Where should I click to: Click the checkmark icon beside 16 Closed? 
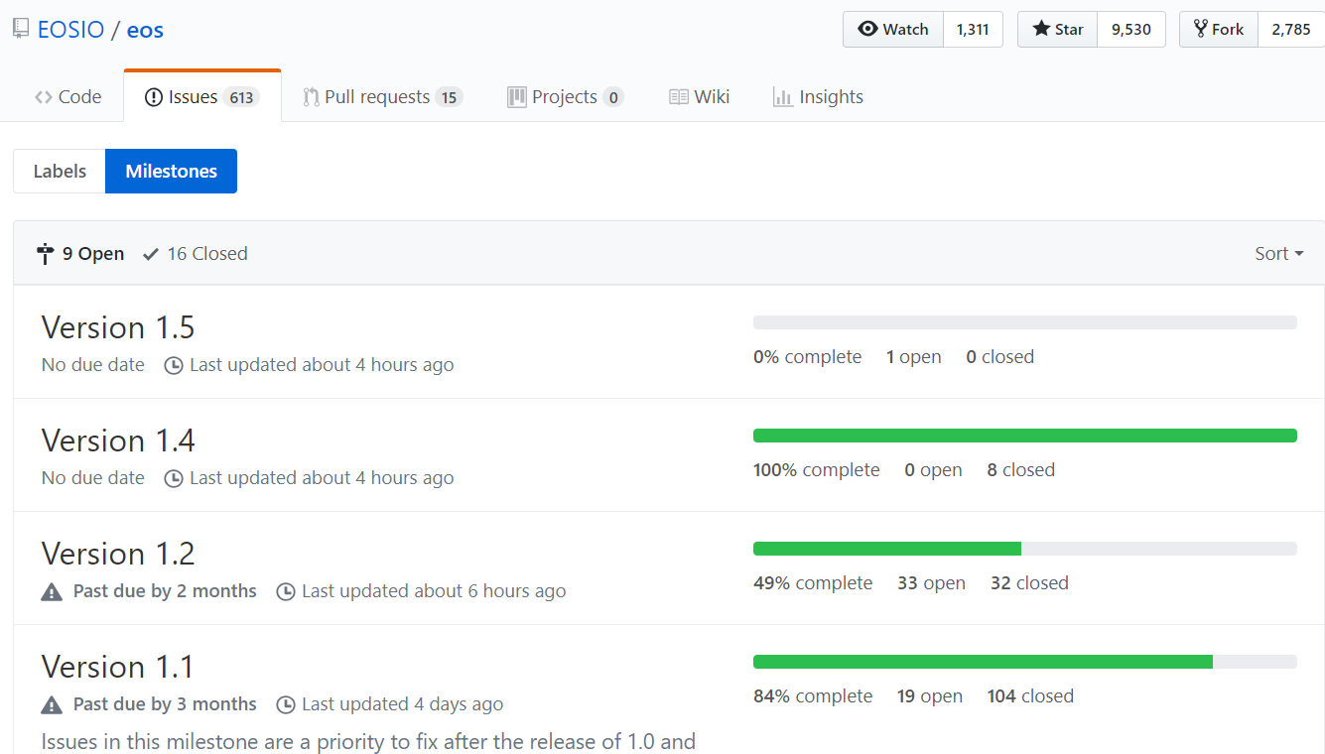point(151,255)
